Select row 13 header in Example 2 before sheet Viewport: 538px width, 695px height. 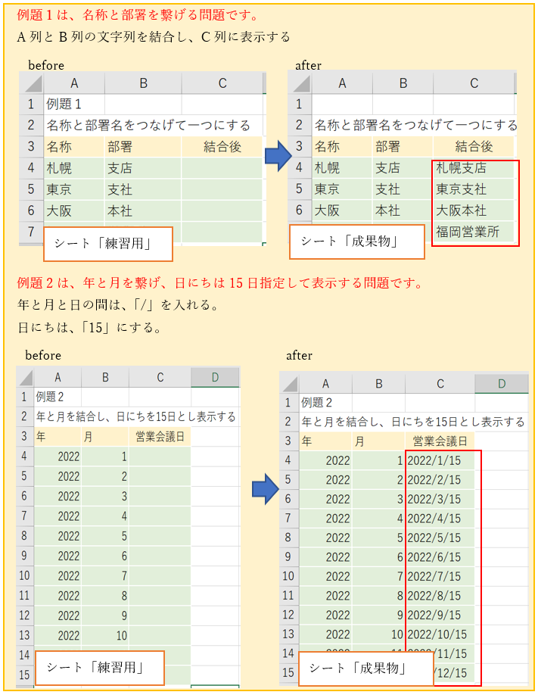tap(24, 635)
